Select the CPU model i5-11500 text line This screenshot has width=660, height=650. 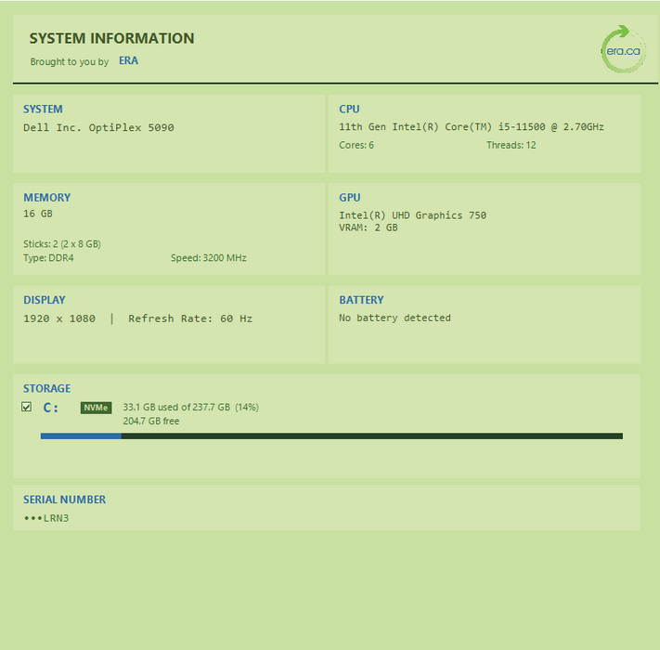point(472,126)
